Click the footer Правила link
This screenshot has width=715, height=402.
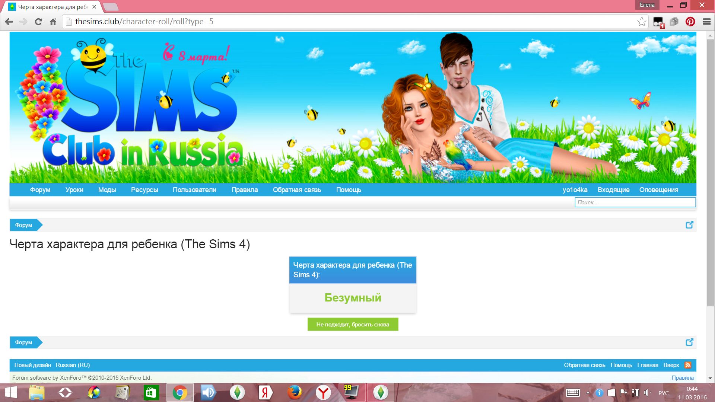point(683,378)
